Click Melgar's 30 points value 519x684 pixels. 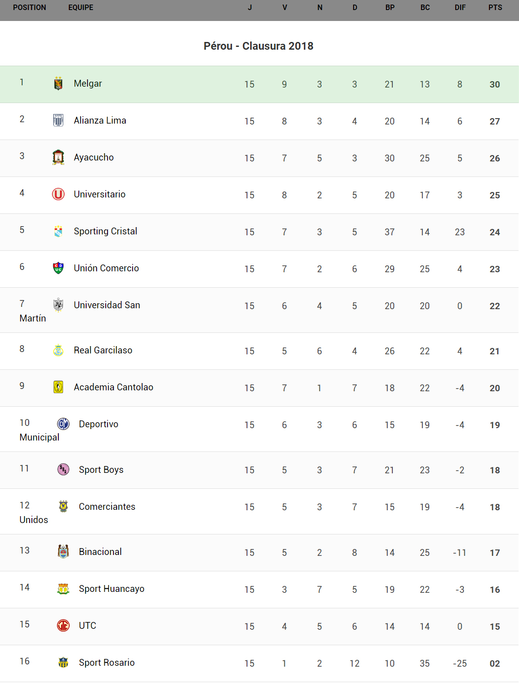pyautogui.click(x=495, y=84)
